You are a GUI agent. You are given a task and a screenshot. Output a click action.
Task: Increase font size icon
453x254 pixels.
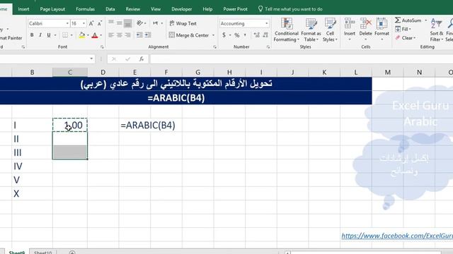[x=91, y=23]
